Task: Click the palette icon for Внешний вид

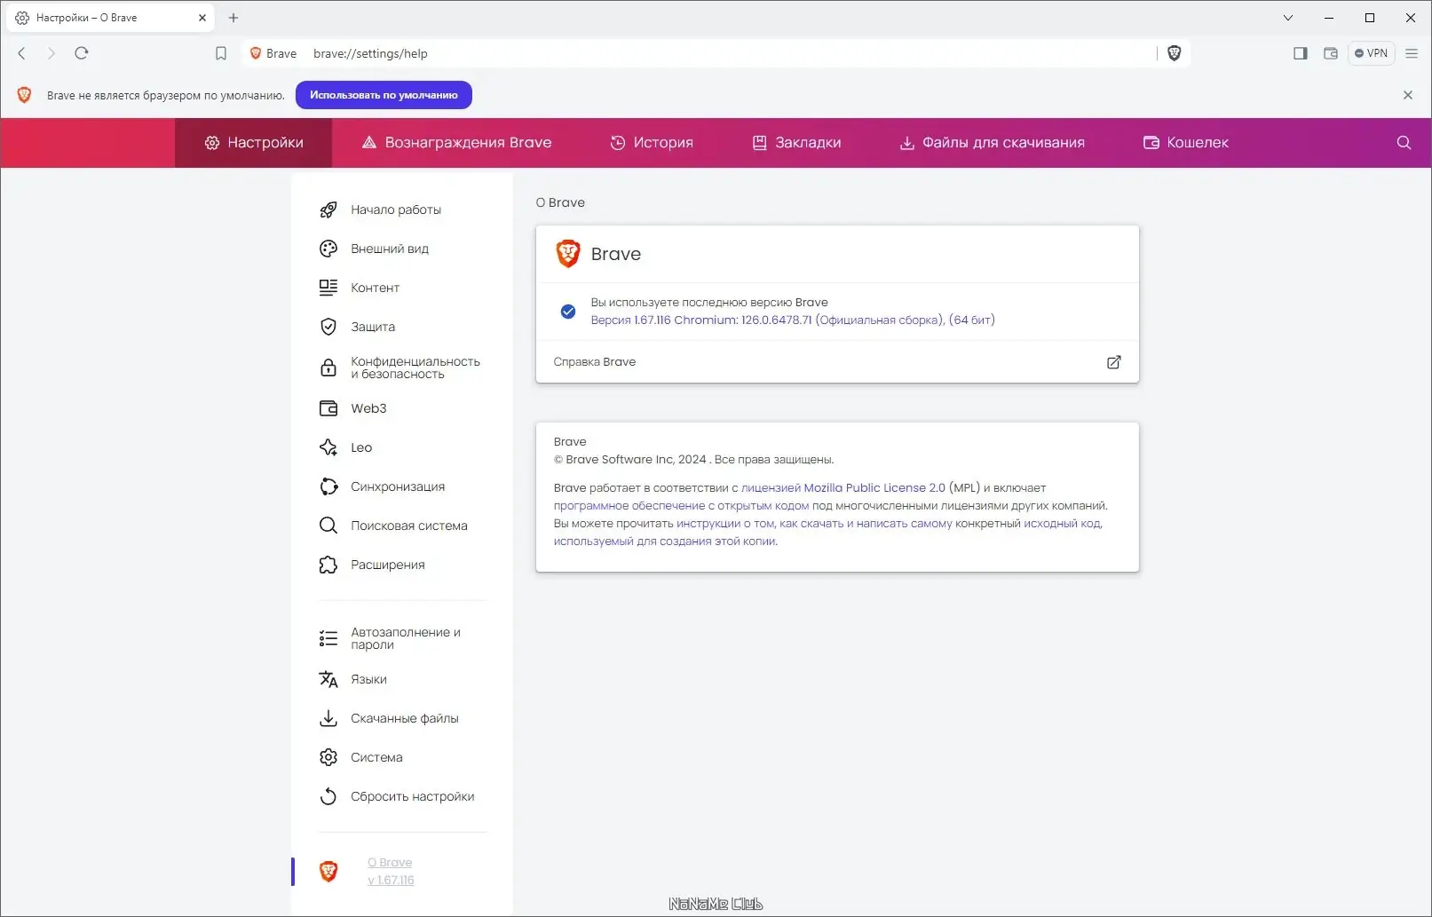Action: pos(328,249)
